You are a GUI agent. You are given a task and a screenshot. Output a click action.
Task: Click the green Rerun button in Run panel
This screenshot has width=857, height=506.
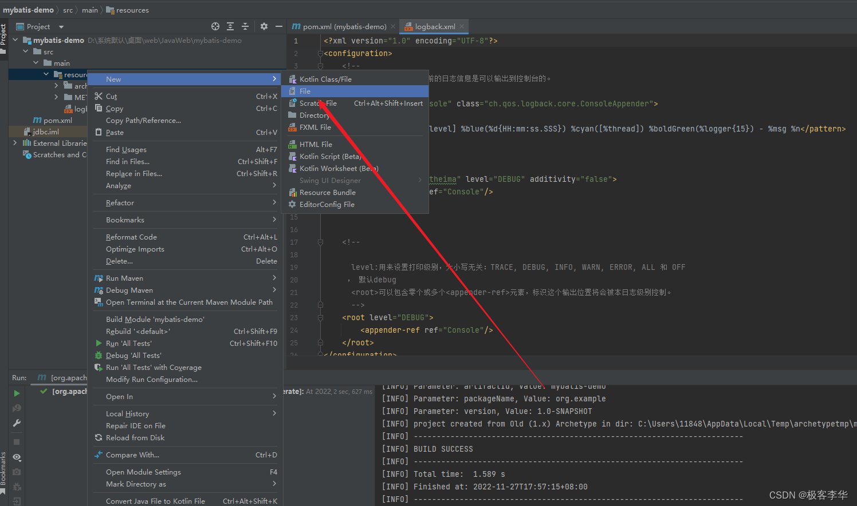17,393
